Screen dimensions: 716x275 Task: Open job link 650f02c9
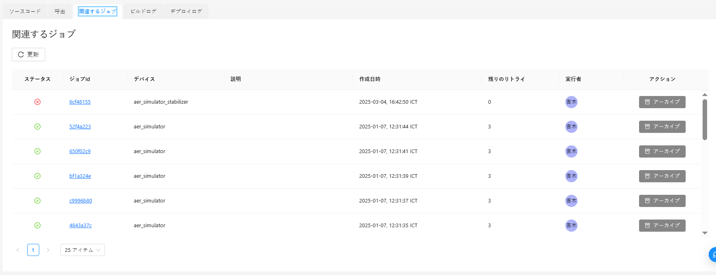point(80,151)
